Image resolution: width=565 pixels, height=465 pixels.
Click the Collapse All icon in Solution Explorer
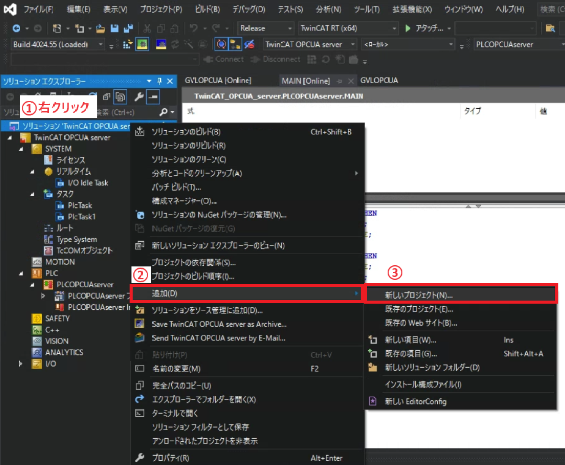106,97
